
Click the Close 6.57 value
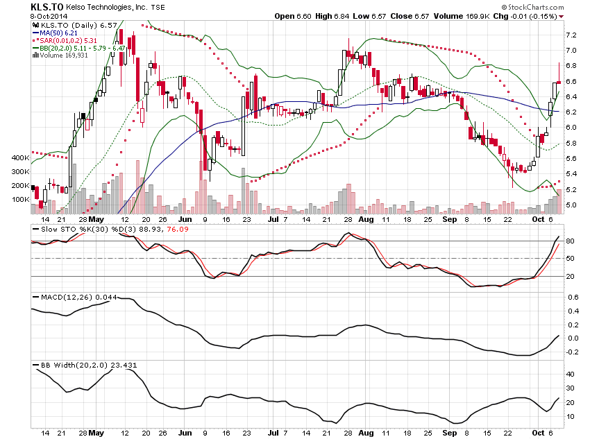click(410, 16)
